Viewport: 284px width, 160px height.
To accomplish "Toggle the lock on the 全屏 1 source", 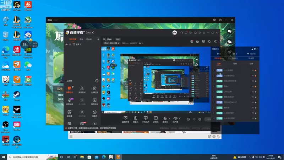I will point(70,44).
